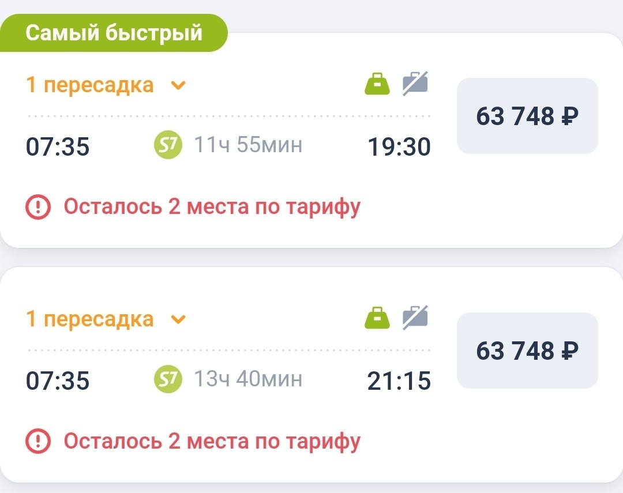Tap the 11ч 55мин flight duration

pyautogui.click(x=248, y=145)
